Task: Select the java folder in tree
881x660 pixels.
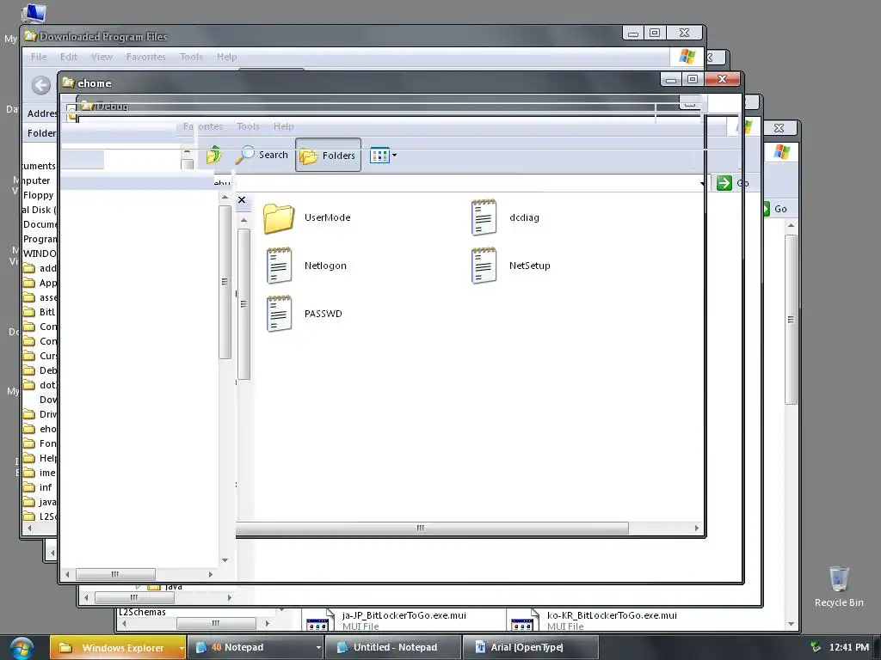Action: pos(40,502)
